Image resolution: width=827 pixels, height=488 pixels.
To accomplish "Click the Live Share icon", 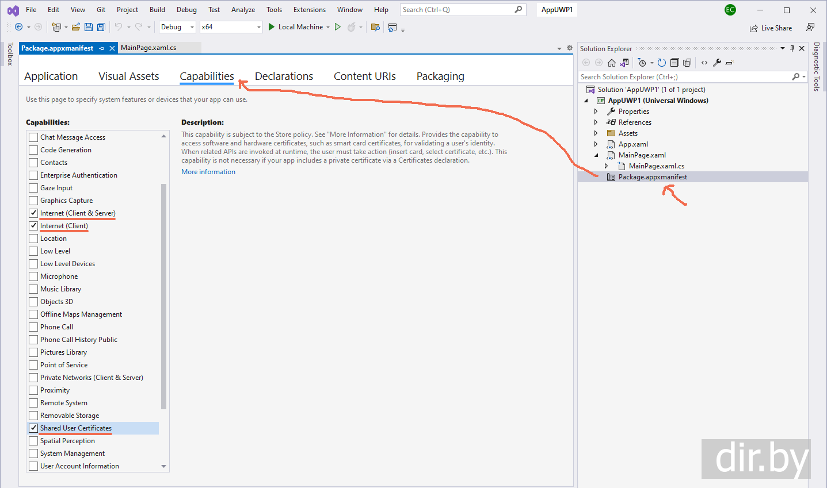I will coord(754,28).
